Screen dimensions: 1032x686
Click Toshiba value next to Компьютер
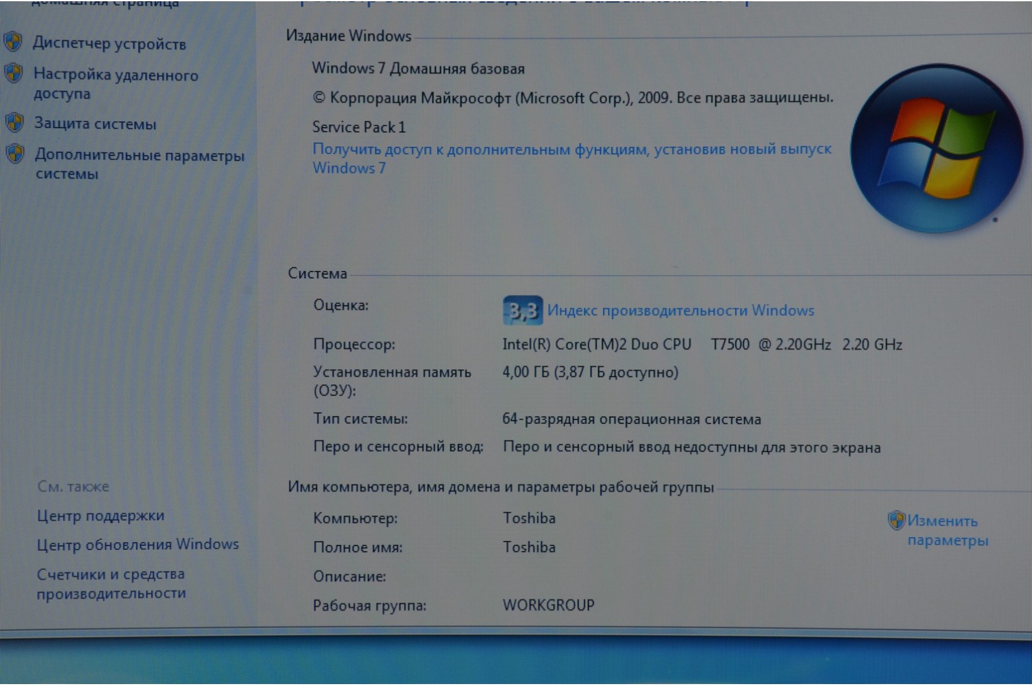pos(529,518)
